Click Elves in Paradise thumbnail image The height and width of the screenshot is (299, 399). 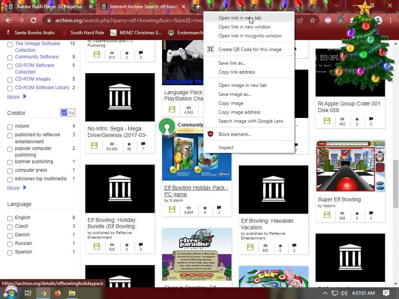click(x=197, y=254)
